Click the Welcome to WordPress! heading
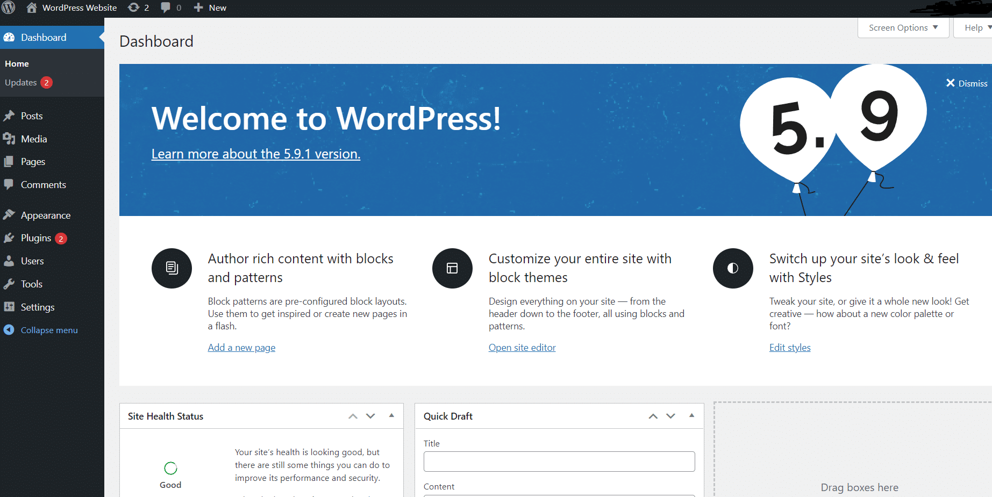Screen dimensions: 992x497 (326, 118)
